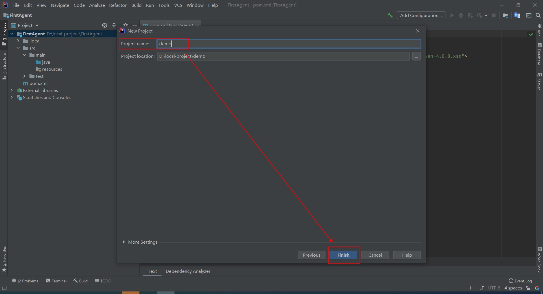Screen dimensions: 543x294
Task: Click the Search Everywhere magnifier icon
Action: coord(538,15)
